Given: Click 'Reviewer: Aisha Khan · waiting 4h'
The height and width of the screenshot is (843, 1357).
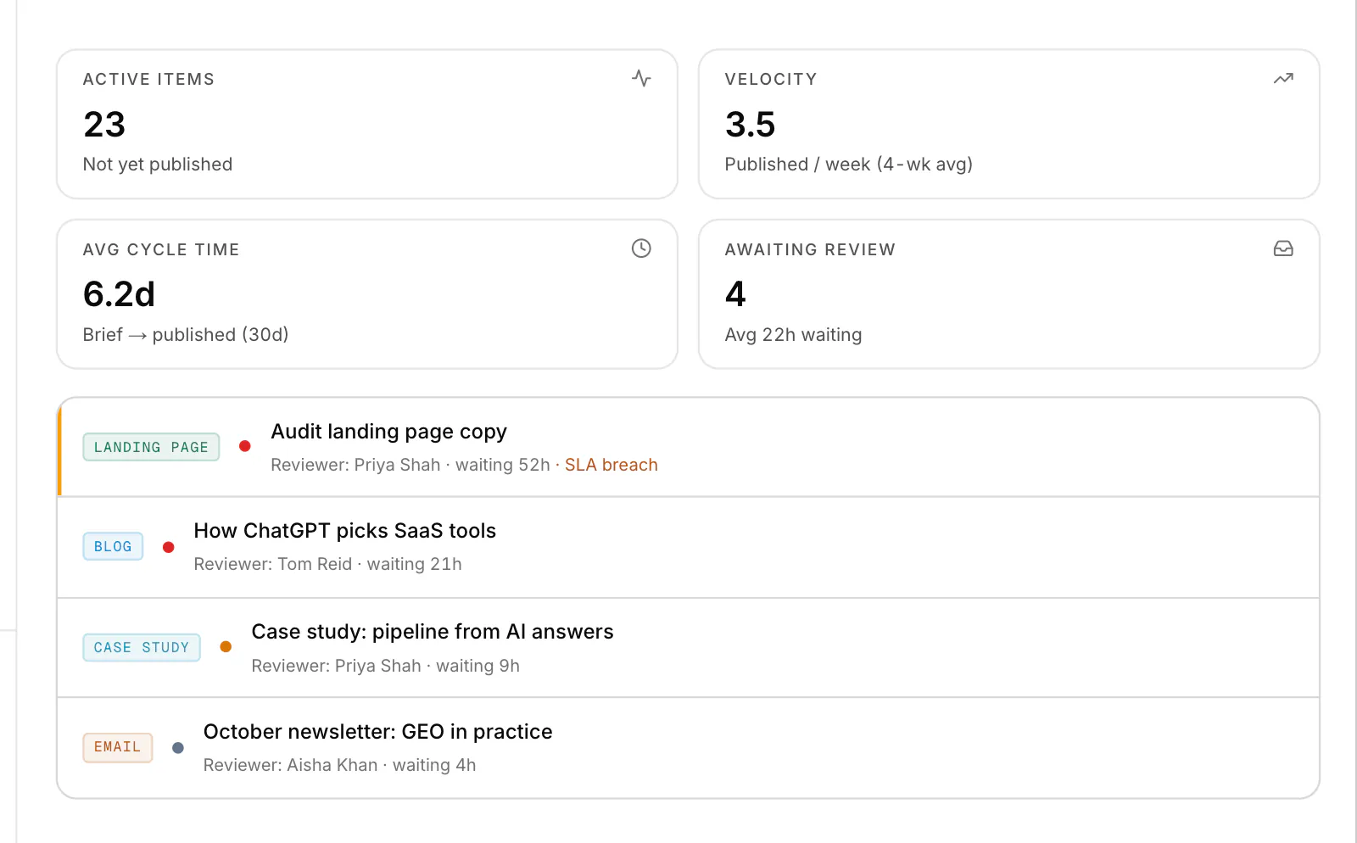Looking at the screenshot, I should click(x=339, y=765).
